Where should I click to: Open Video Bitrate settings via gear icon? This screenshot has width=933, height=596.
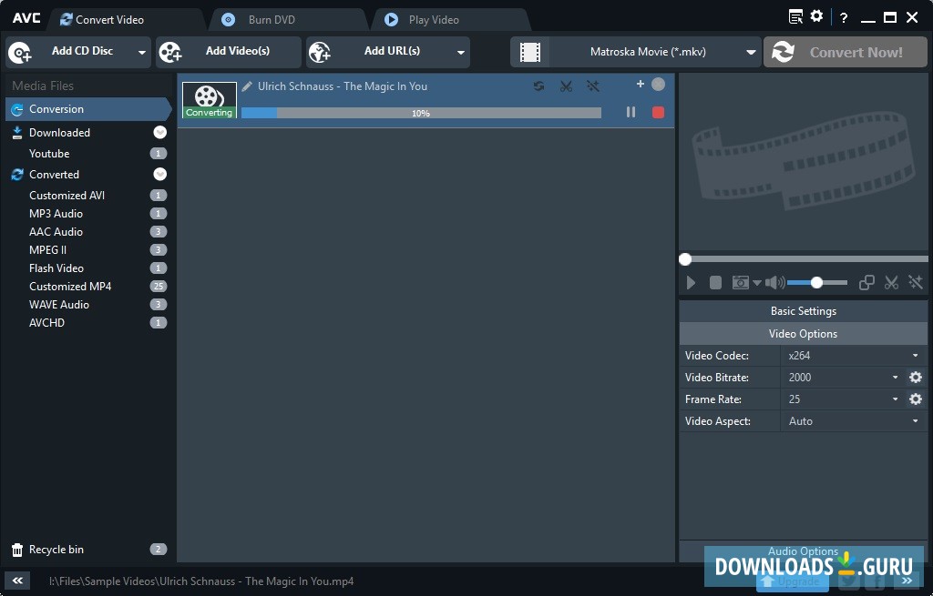click(x=916, y=377)
